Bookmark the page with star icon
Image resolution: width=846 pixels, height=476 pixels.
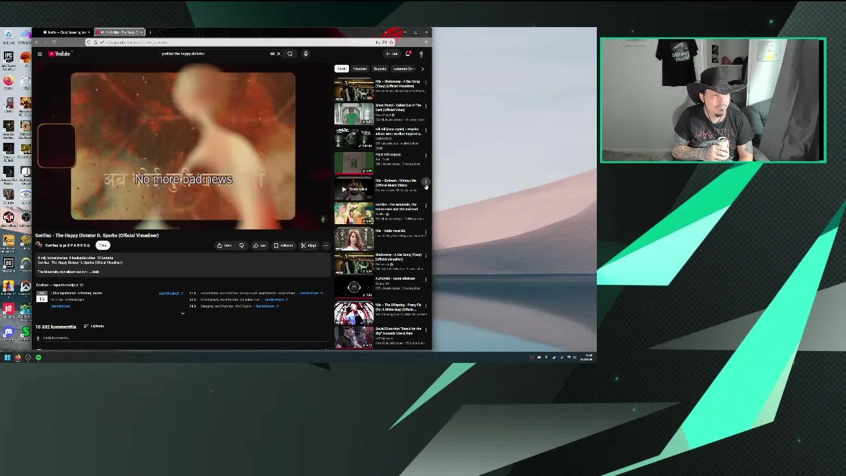click(x=391, y=42)
